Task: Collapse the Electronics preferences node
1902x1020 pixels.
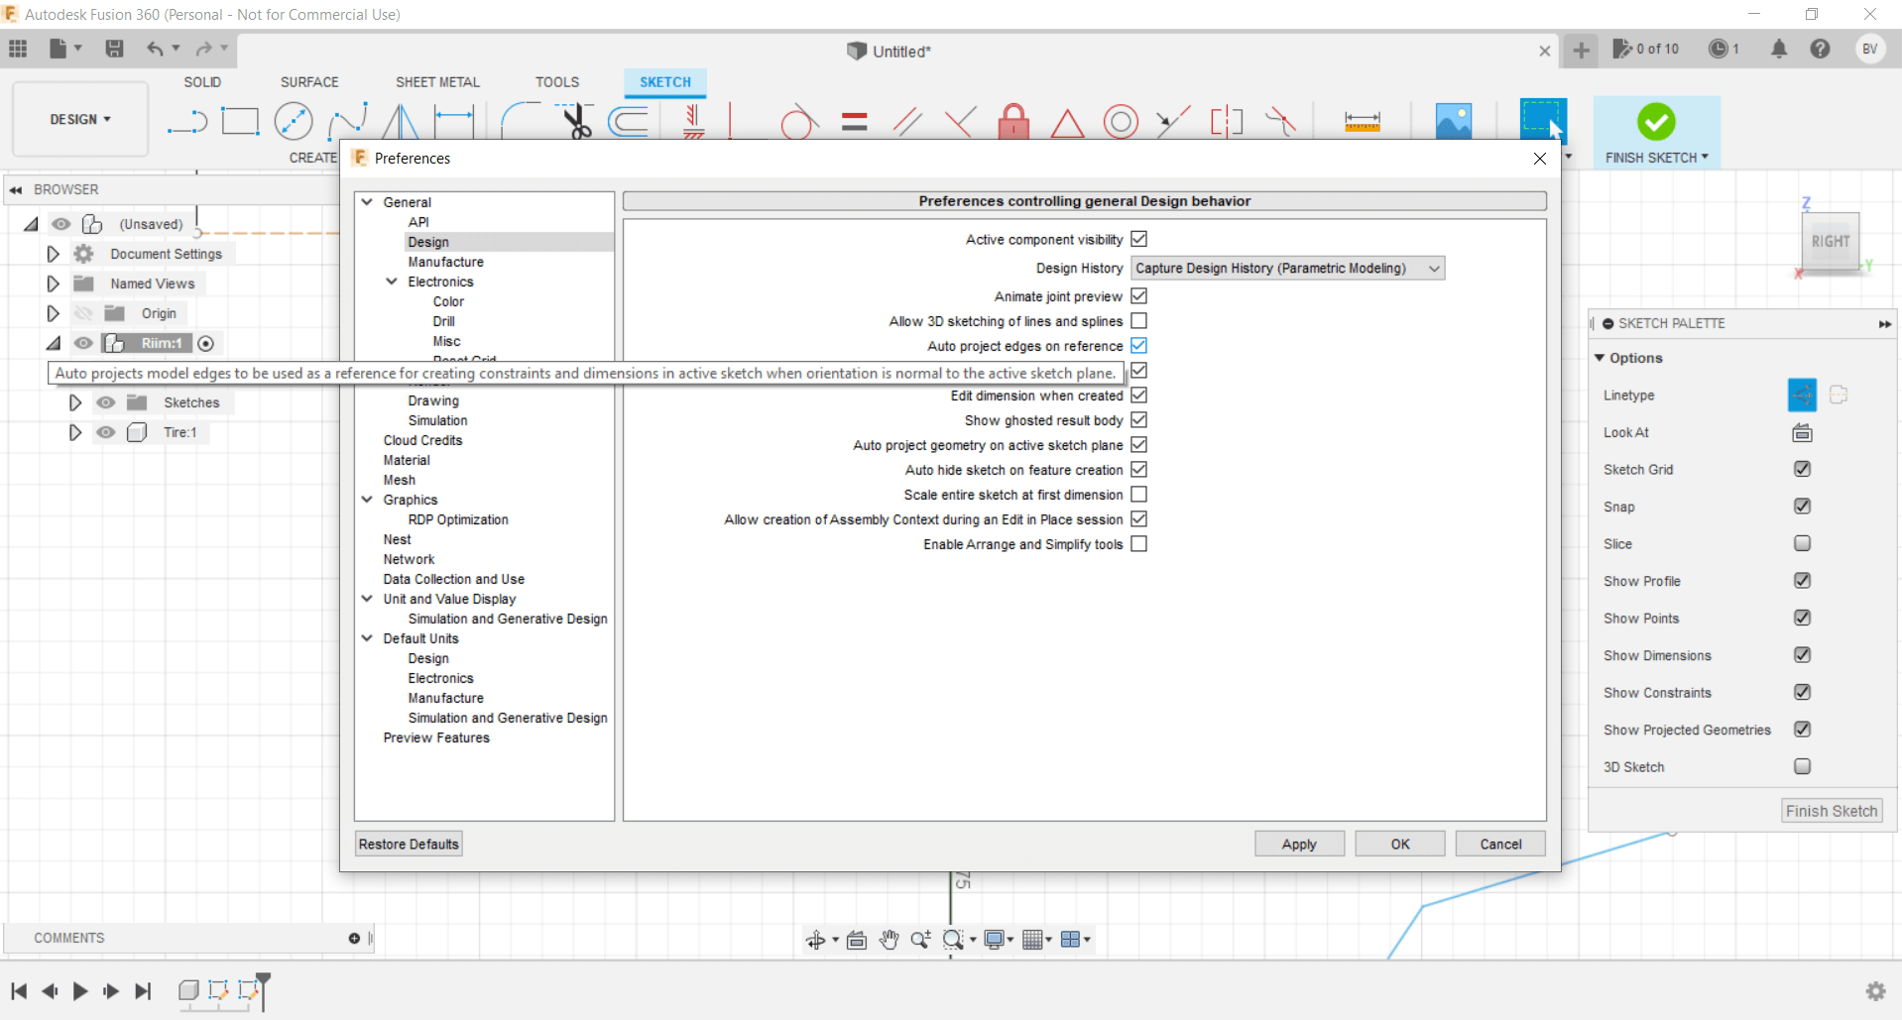Action: (x=392, y=282)
